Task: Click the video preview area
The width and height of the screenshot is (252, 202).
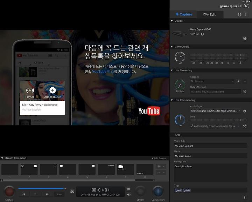Action: [x=85, y=78]
